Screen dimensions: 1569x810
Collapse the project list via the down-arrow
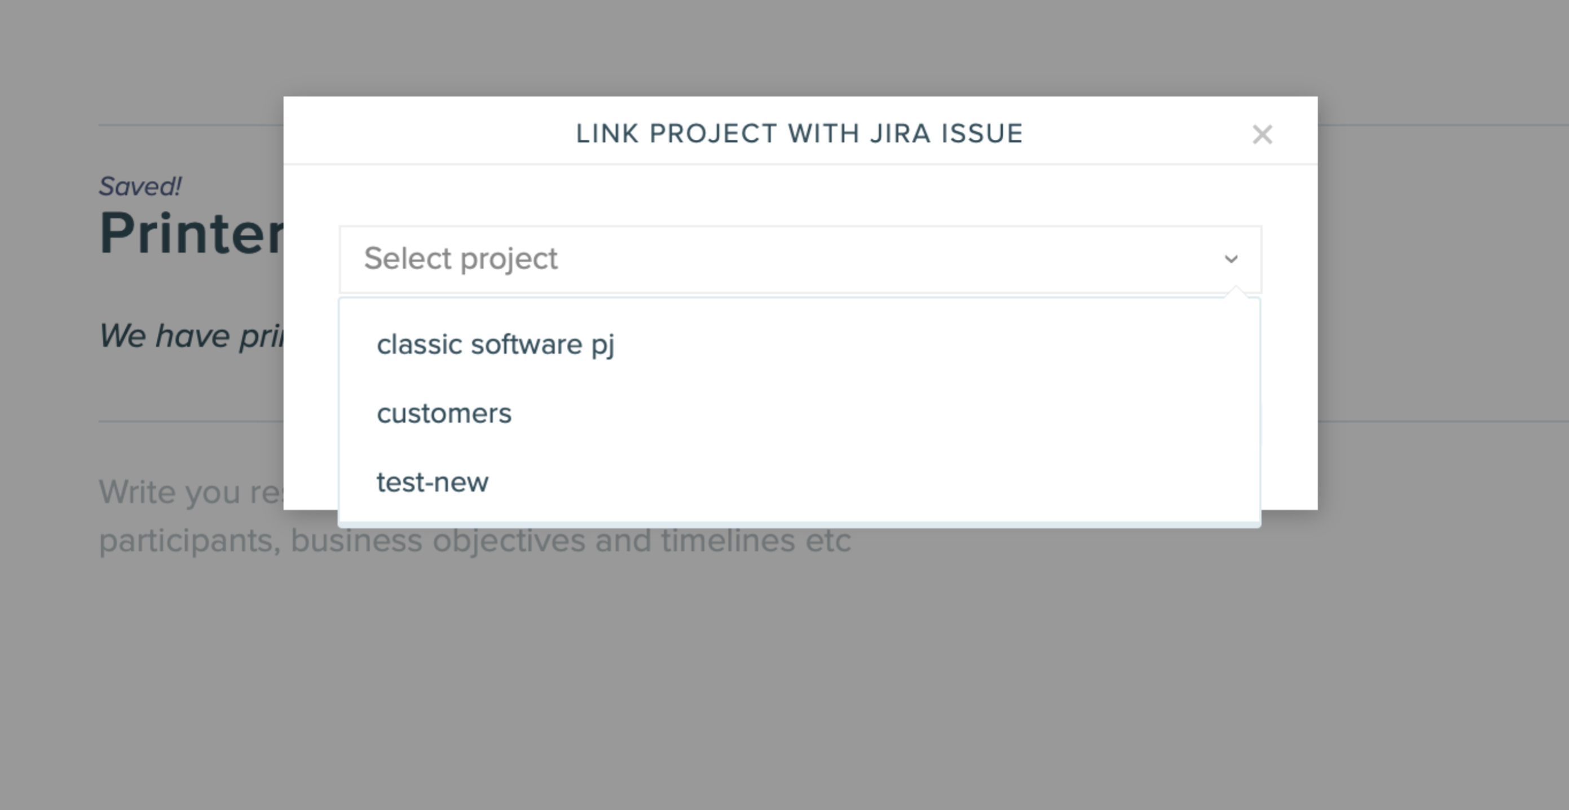[x=1231, y=259]
